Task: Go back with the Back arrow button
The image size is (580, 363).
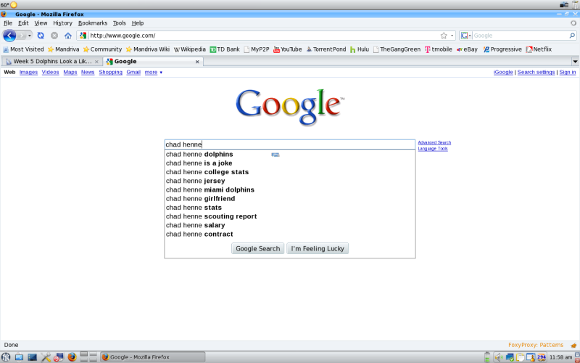Action: click(9, 36)
